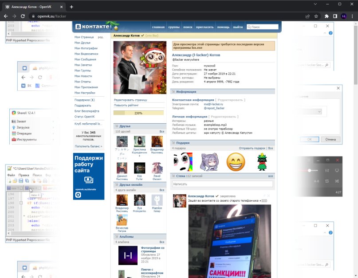
Task: Toggle A-B loop in media player
Action: (x=316, y=181)
